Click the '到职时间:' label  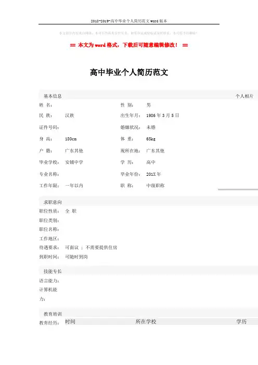tap(49, 257)
